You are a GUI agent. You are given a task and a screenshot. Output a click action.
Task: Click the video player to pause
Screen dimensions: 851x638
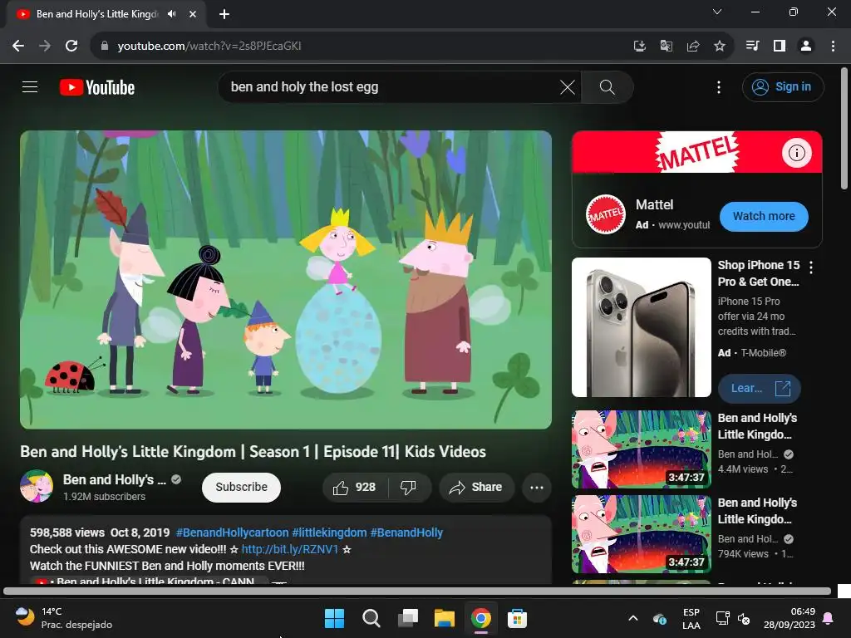[x=286, y=280]
